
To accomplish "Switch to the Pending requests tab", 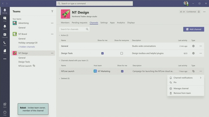I will (x=79, y=23).
